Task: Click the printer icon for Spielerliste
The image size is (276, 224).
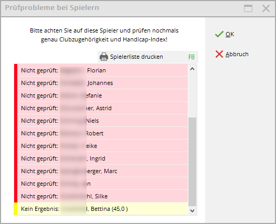Action: point(104,57)
